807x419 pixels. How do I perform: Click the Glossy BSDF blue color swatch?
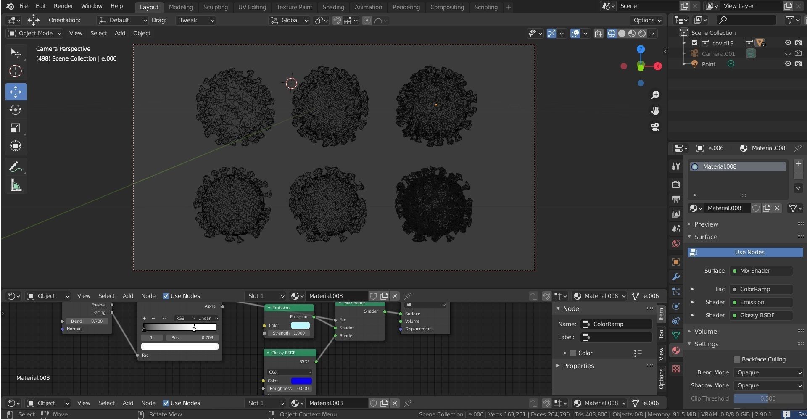tap(301, 381)
